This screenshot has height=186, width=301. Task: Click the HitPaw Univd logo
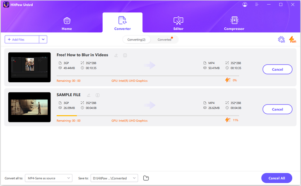coord(6,5)
